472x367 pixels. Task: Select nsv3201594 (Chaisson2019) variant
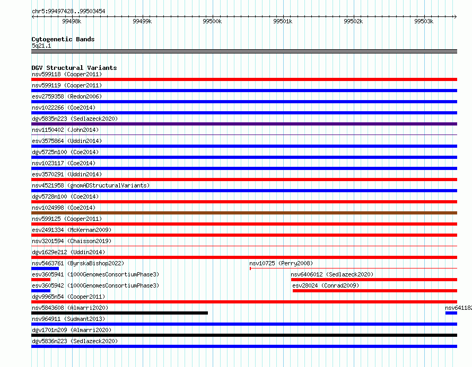tap(72, 241)
